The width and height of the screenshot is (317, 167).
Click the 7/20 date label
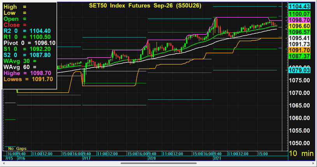(x=152, y=158)
